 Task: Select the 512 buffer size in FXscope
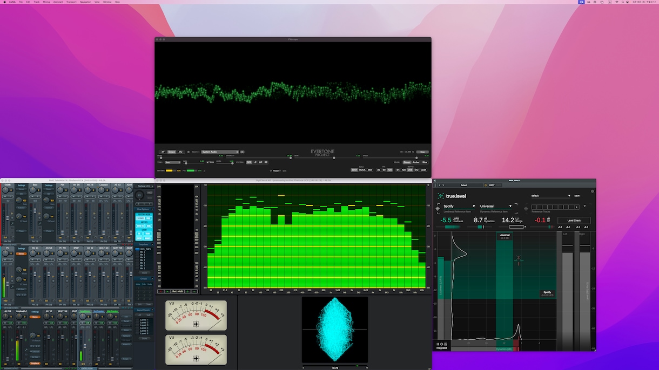pyautogui.click(x=416, y=170)
